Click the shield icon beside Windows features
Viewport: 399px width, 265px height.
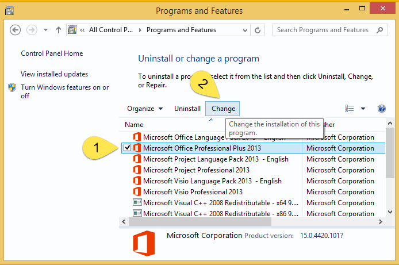coord(12,87)
